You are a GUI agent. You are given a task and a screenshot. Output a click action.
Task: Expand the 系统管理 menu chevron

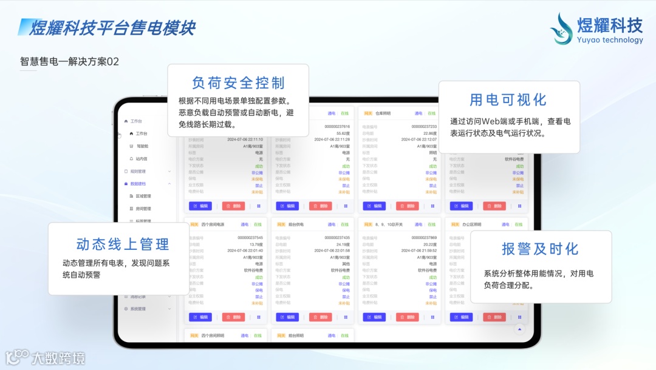[169, 309]
